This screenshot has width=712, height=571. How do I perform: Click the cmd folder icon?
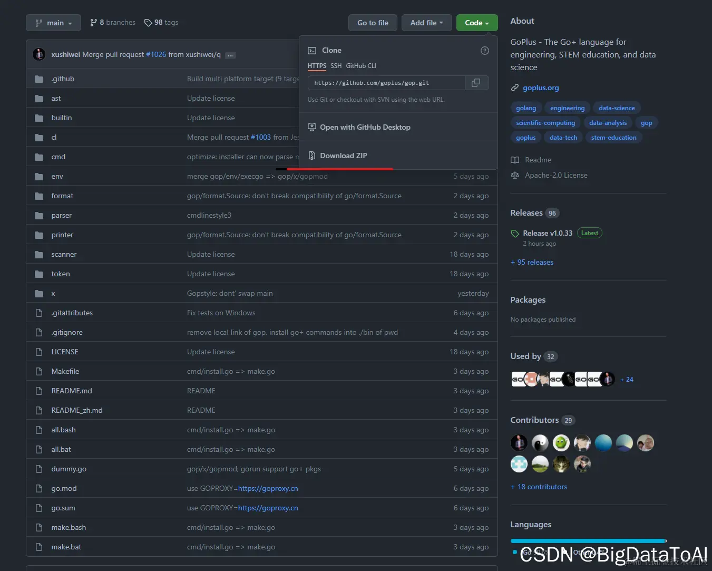click(39, 157)
